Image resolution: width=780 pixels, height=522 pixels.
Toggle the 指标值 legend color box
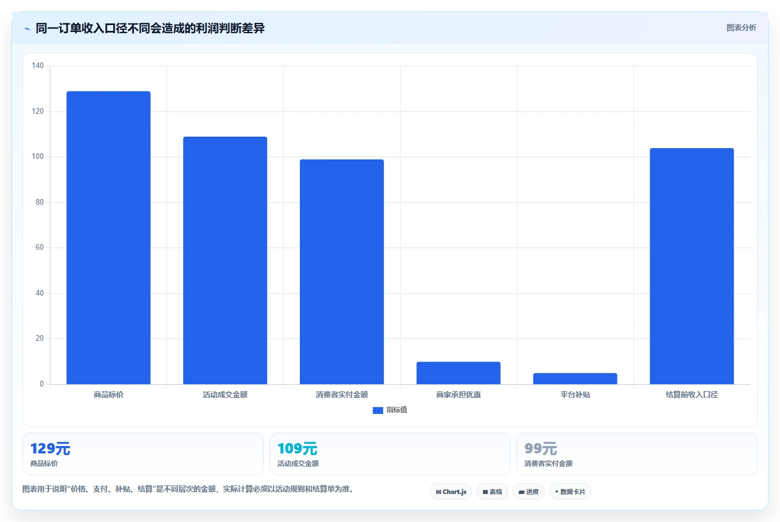click(x=378, y=410)
